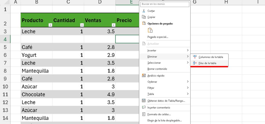The image size is (265, 124).
Task: Click Pegado especial... entry
Action: click(158, 37)
